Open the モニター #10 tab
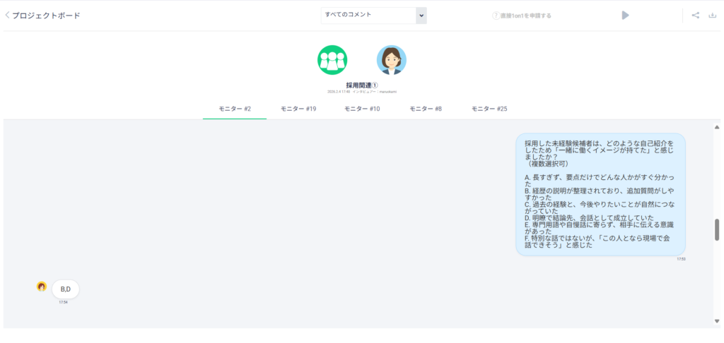The image size is (724, 343). pyautogui.click(x=362, y=109)
